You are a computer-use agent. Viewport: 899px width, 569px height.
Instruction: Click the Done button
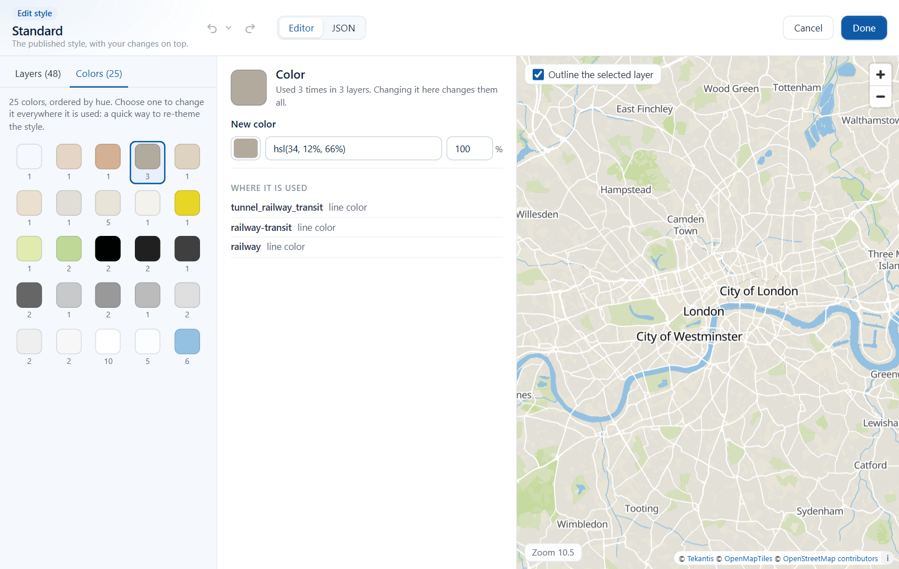(864, 28)
